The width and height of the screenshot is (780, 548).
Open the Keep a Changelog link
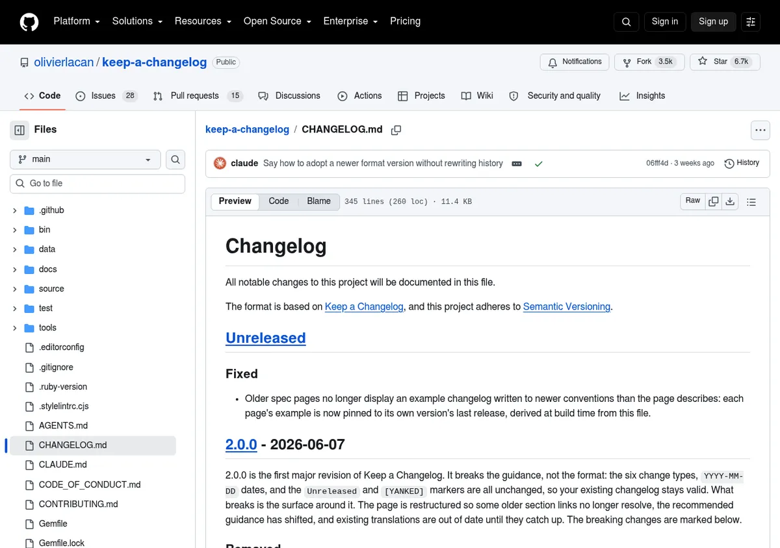coord(364,306)
